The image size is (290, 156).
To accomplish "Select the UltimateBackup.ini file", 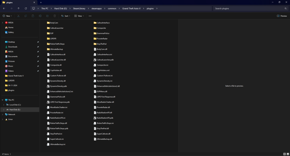I will click(x=56, y=144).
